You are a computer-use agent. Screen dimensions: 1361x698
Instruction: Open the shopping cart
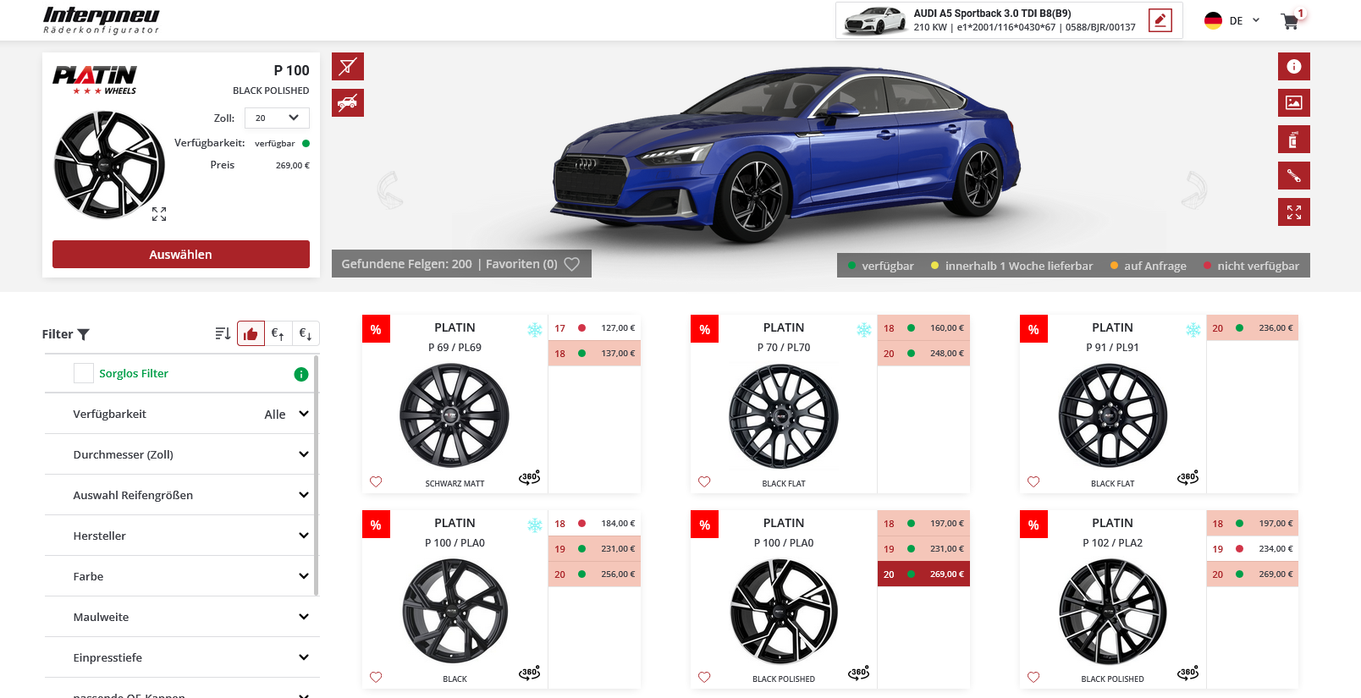click(x=1290, y=21)
